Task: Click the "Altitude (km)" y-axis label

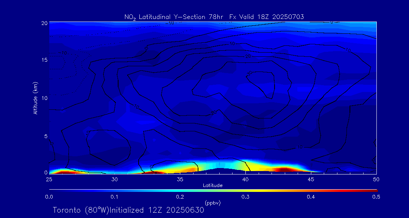Action: click(36, 98)
